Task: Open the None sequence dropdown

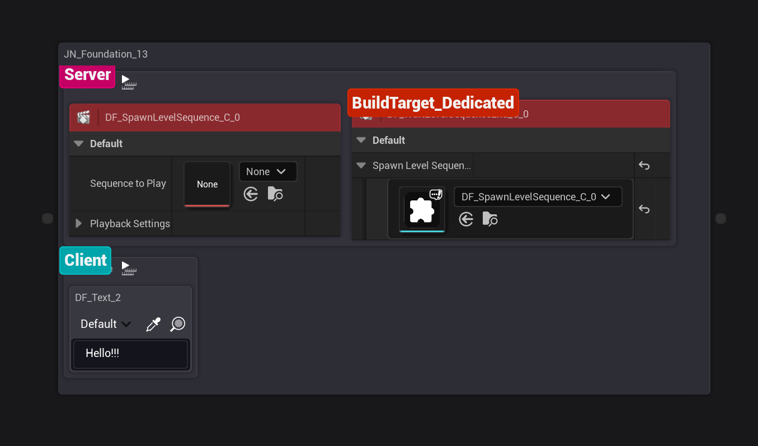Action: pos(267,172)
